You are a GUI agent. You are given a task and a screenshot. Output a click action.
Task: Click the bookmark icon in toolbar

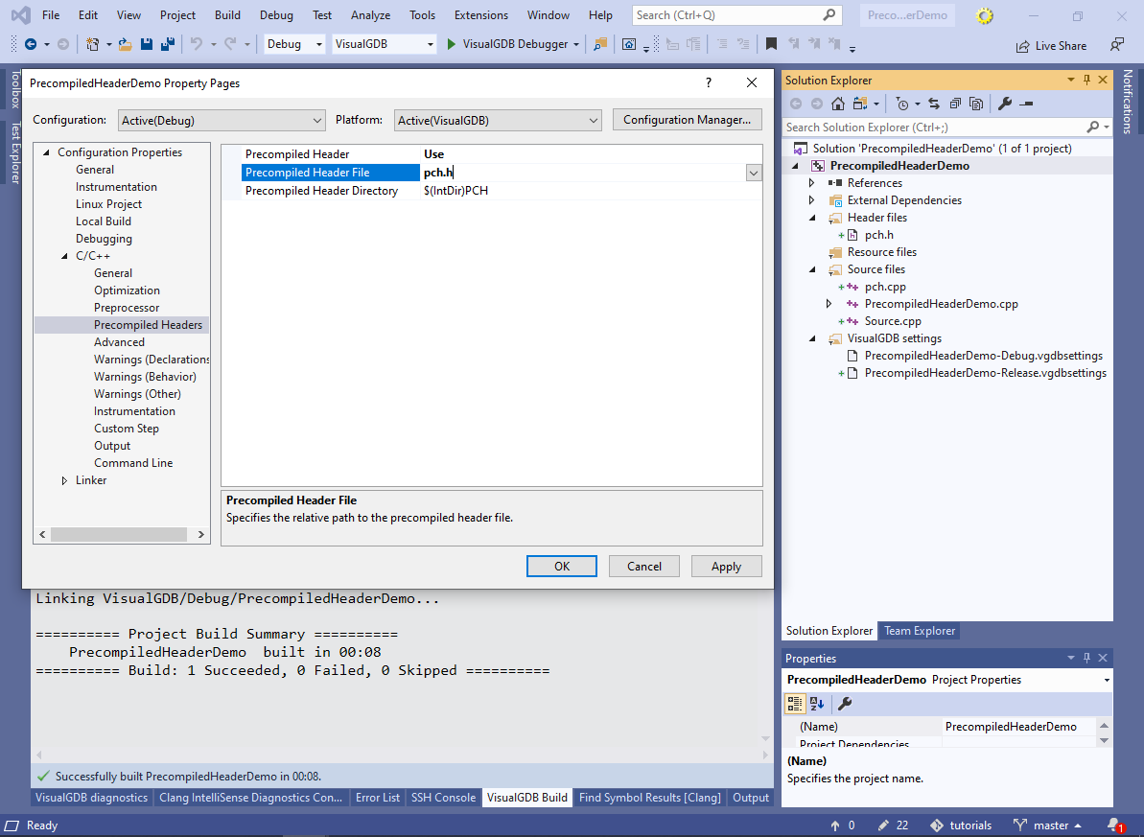click(771, 44)
